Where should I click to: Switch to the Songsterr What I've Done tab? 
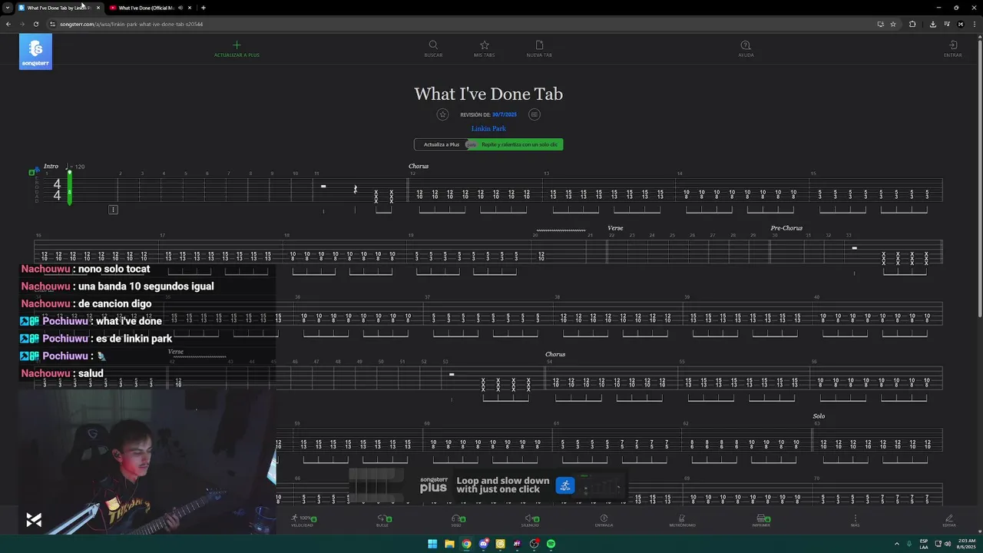(58, 8)
